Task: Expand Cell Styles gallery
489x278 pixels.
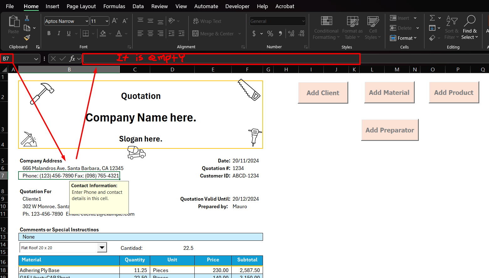Action: point(373,28)
